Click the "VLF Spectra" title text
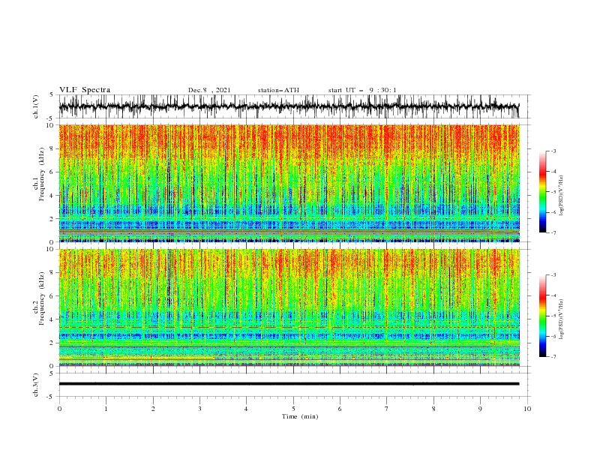 coord(85,90)
